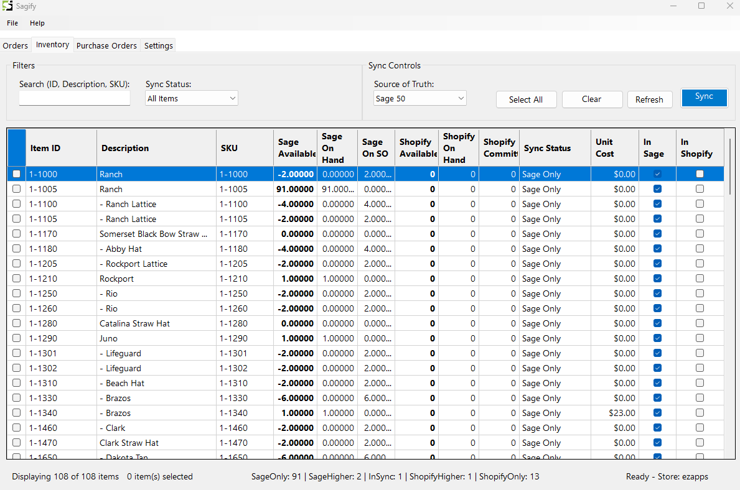Check the row checkbox for item 1-1000

tap(17, 174)
